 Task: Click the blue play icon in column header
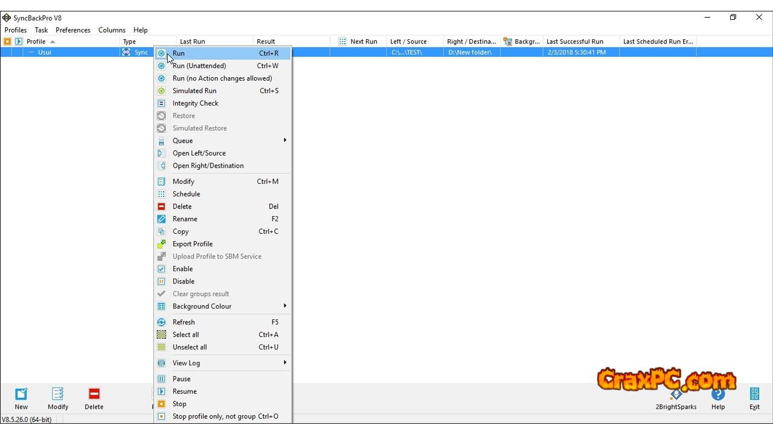[18, 42]
